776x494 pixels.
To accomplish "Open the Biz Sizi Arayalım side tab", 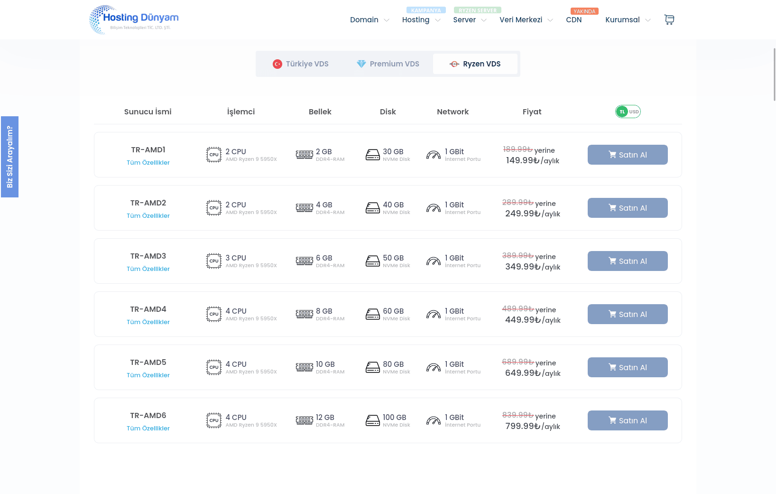I will [9, 157].
